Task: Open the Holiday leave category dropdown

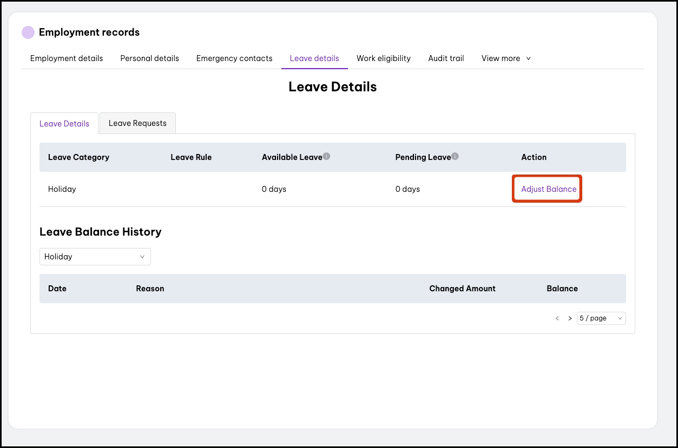Action: click(95, 257)
